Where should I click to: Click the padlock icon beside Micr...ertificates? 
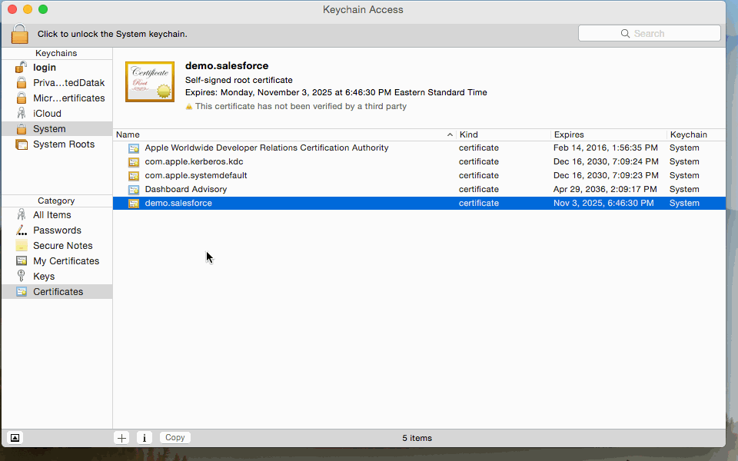22,98
